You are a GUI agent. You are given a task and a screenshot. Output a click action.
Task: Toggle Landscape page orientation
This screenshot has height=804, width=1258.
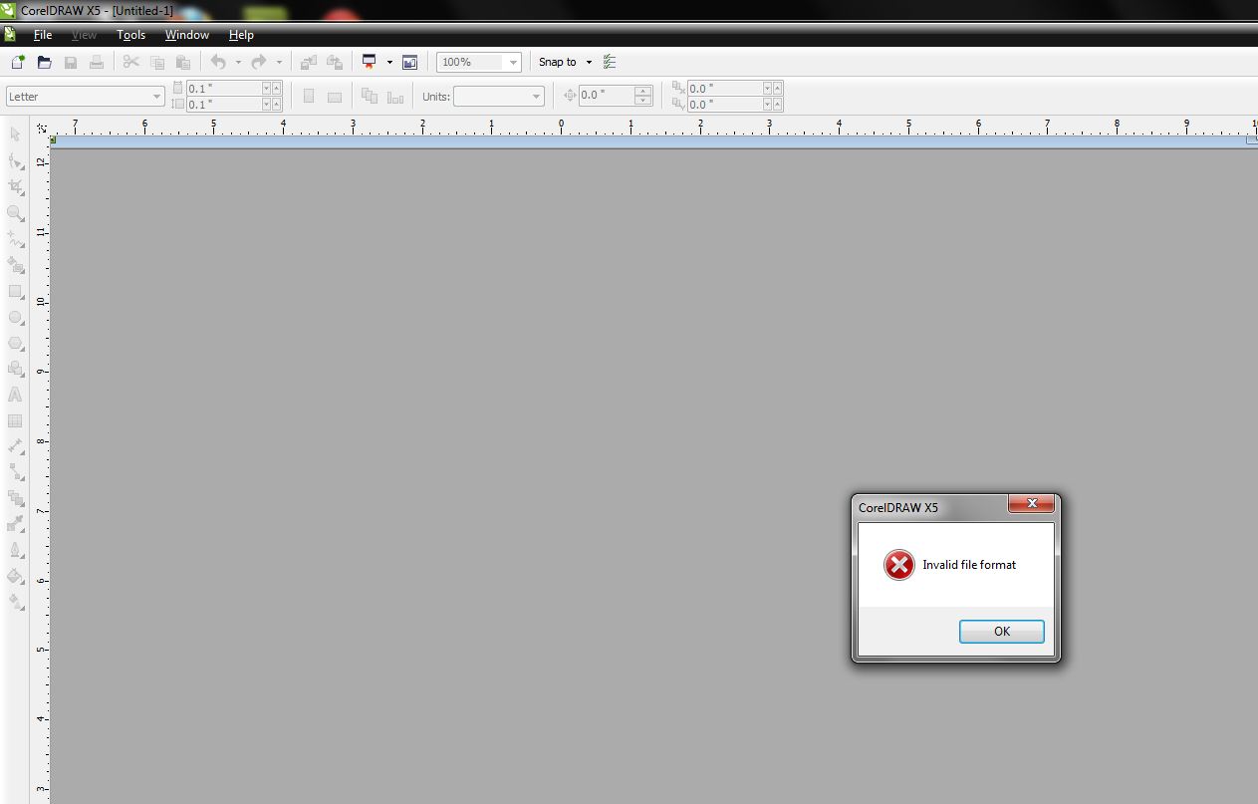pos(335,97)
